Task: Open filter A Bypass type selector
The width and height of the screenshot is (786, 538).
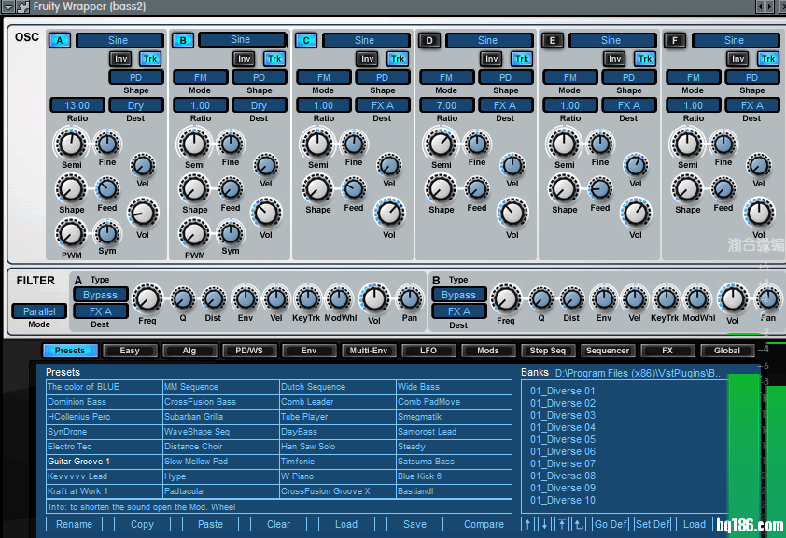Action: click(100, 295)
